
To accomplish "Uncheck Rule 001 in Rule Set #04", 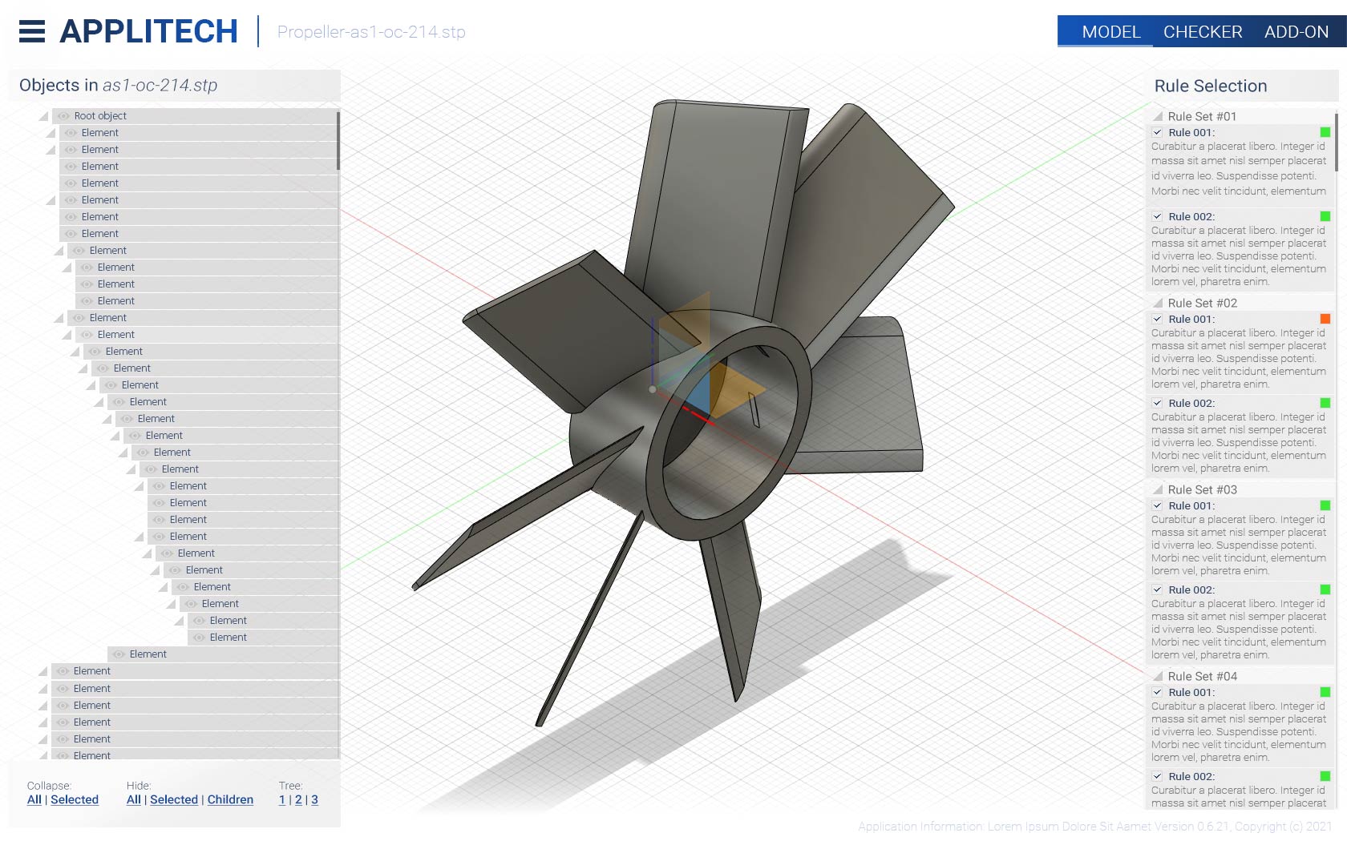I will pos(1157,692).
